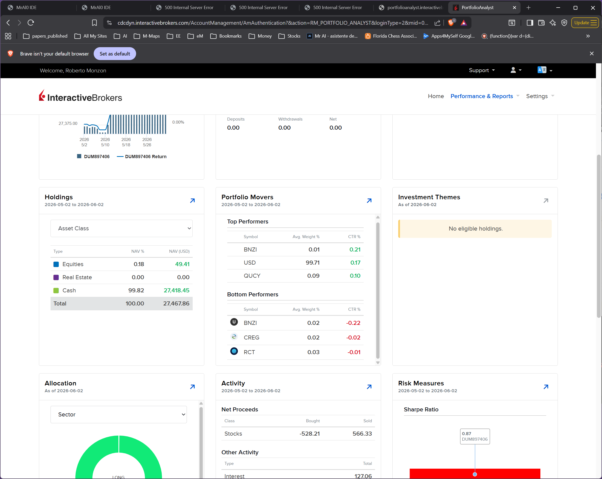Close the PortfolioAnalyst tab
The image size is (602, 479).
(514, 8)
